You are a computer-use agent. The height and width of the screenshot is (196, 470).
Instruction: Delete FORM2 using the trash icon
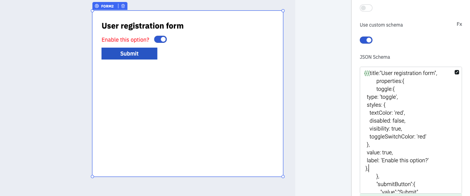[123, 6]
